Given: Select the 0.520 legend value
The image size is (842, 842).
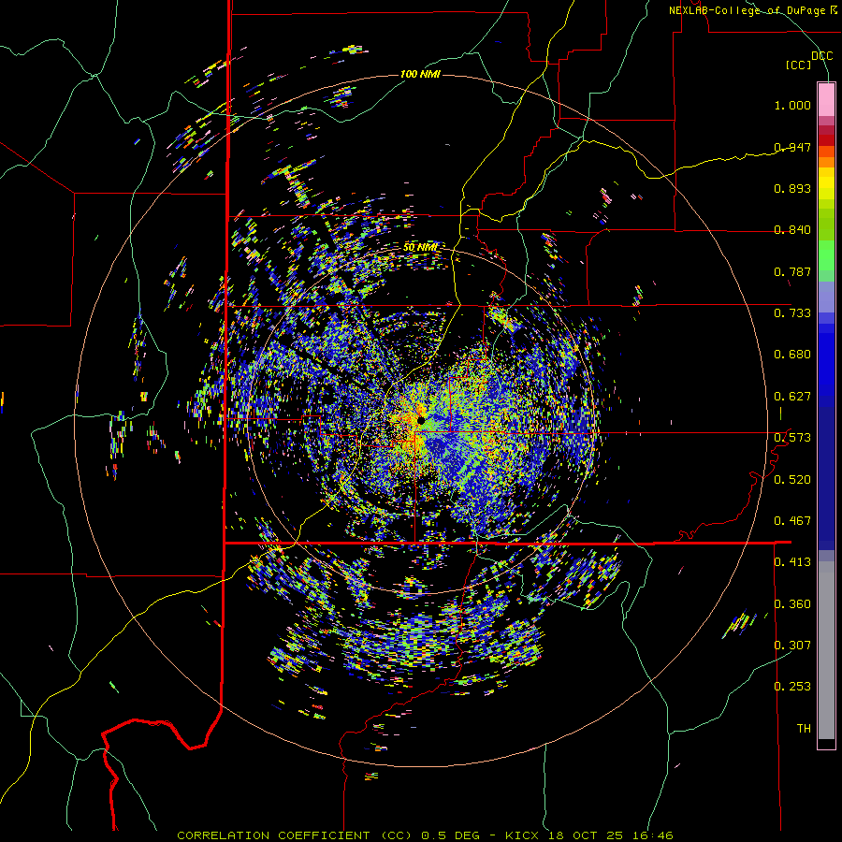Looking at the screenshot, I should [792, 480].
